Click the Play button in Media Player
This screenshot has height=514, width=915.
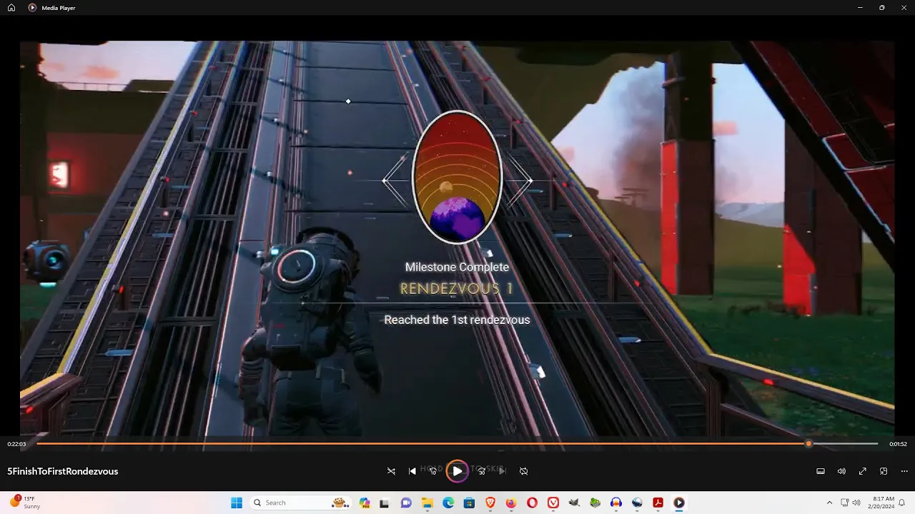(x=457, y=471)
